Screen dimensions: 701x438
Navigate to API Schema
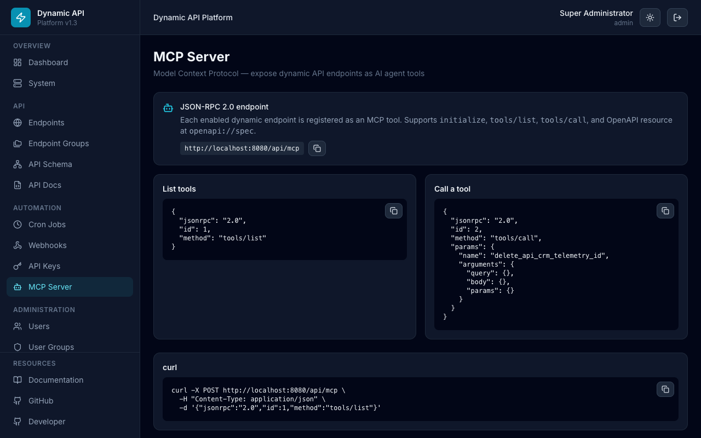(70, 164)
